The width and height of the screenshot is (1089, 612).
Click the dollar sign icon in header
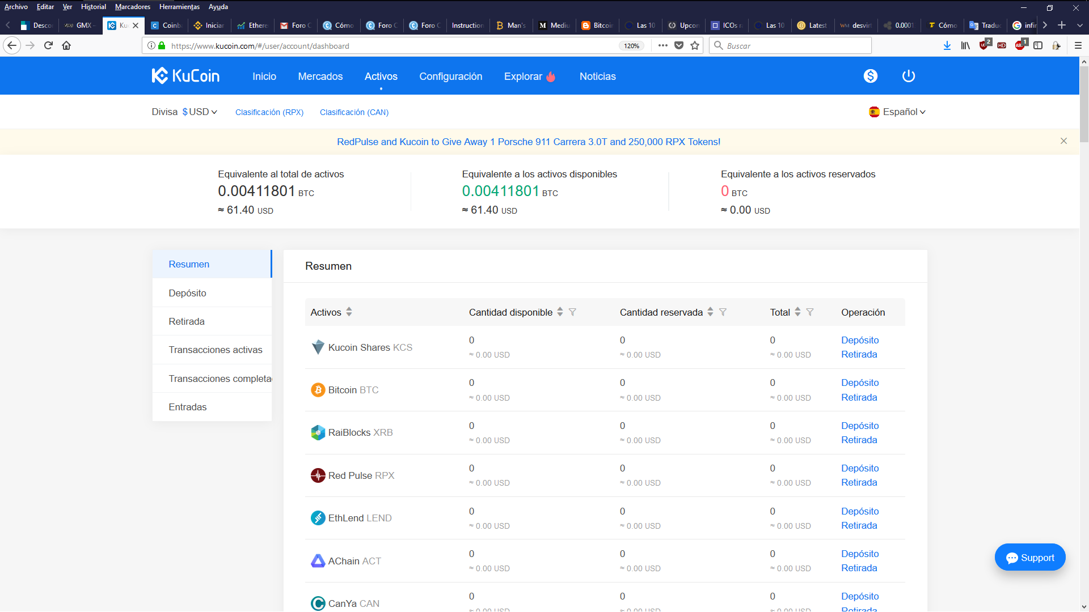pyautogui.click(x=870, y=76)
